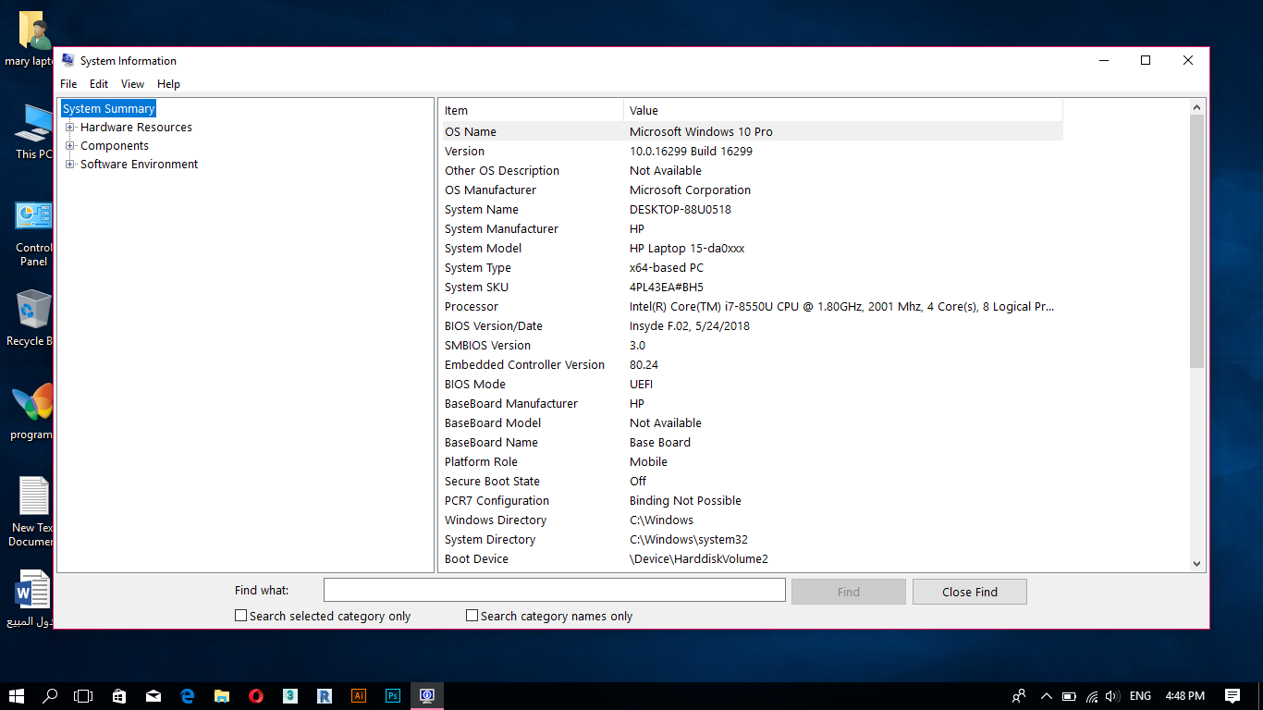Select the Recycle Bin desktop icon
Image resolution: width=1263 pixels, height=710 pixels.
33,319
